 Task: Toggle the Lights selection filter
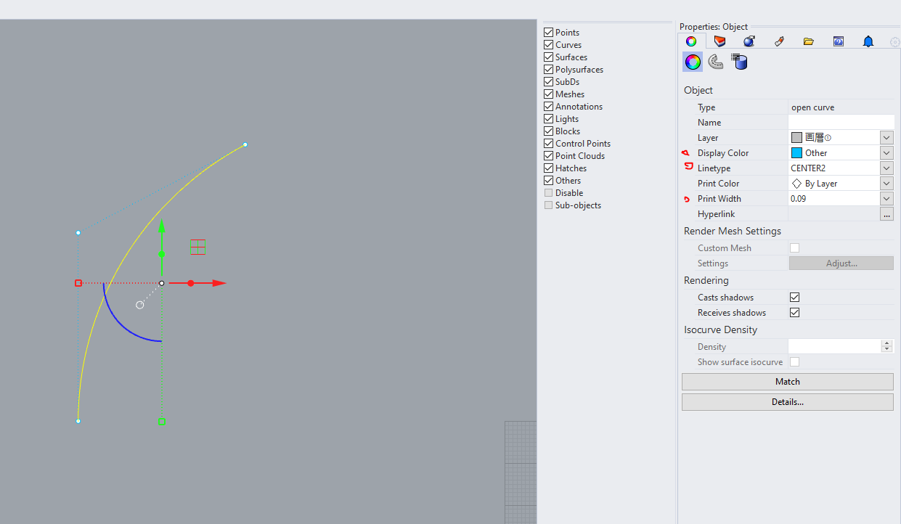pos(548,118)
